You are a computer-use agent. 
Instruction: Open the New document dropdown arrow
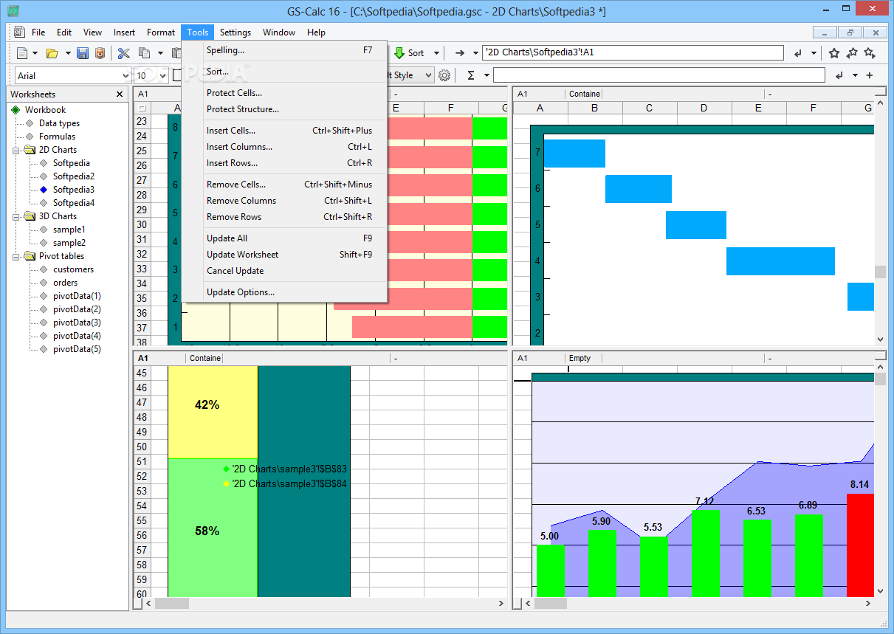(35, 53)
